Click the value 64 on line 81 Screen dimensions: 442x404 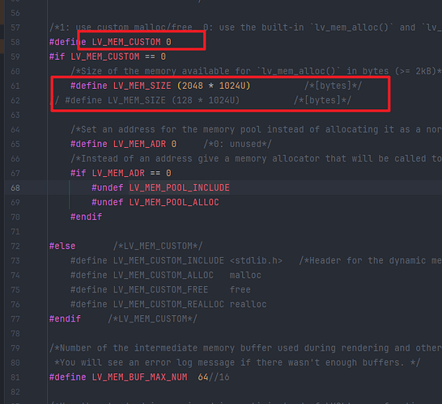click(x=203, y=377)
